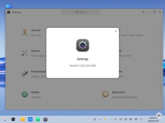
Task: Open the Devices tools icon
Action: point(25,53)
